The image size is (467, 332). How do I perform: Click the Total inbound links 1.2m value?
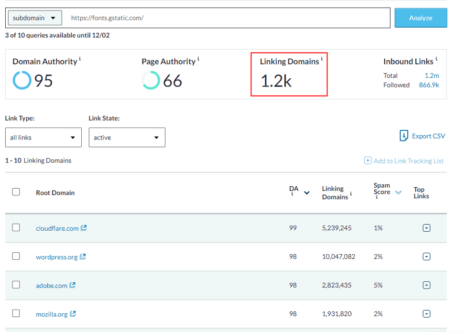(x=432, y=75)
